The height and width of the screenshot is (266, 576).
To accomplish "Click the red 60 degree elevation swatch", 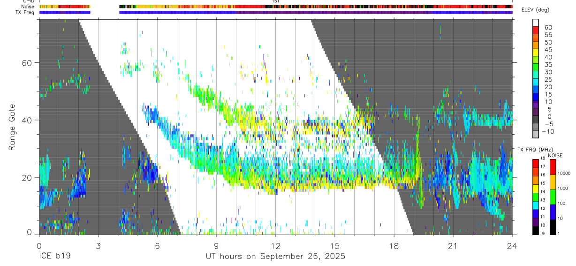I will click(536, 30).
